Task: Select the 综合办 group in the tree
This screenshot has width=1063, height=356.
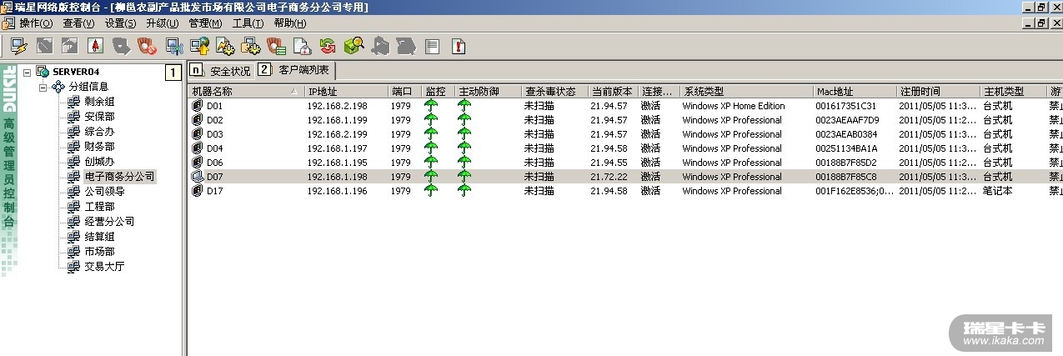Action: (x=99, y=132)
